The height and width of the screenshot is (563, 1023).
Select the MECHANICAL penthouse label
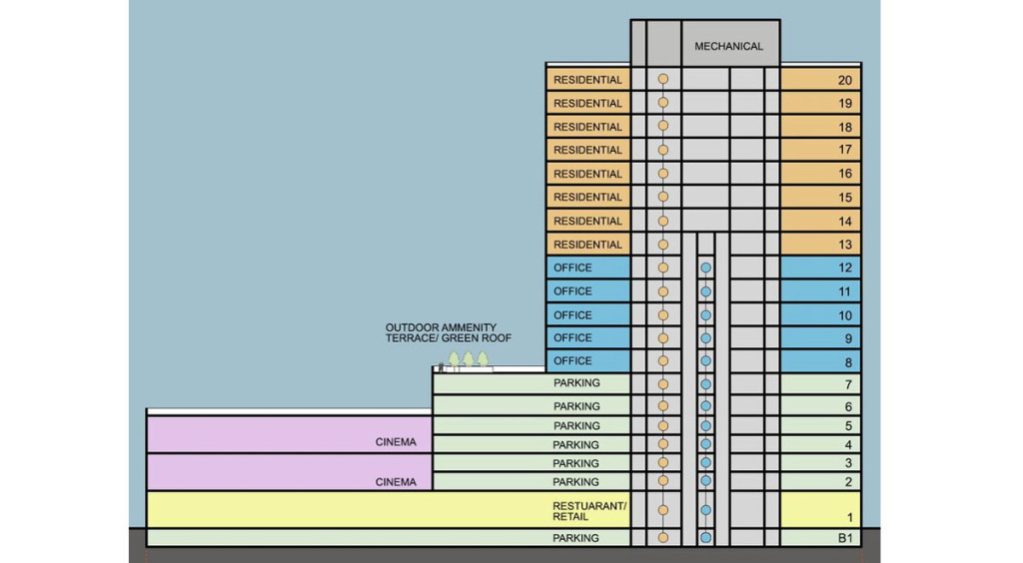728,46
